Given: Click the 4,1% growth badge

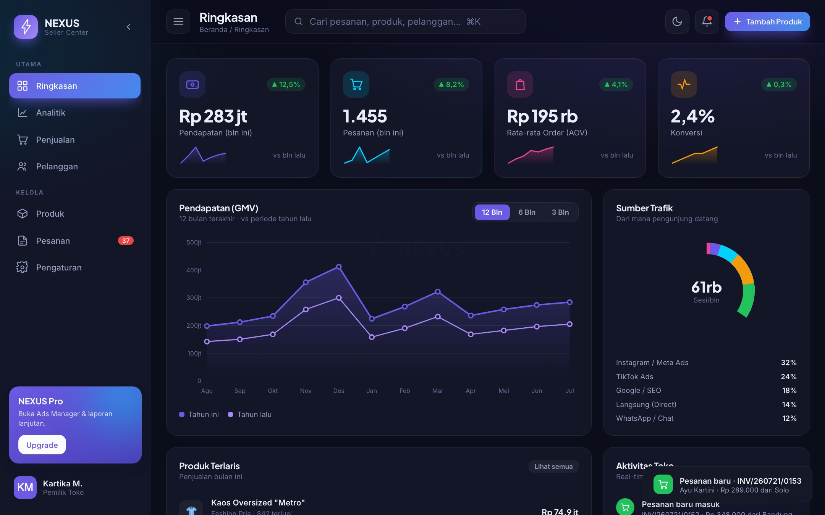Looking at the screenshot, I should (616, 84).
